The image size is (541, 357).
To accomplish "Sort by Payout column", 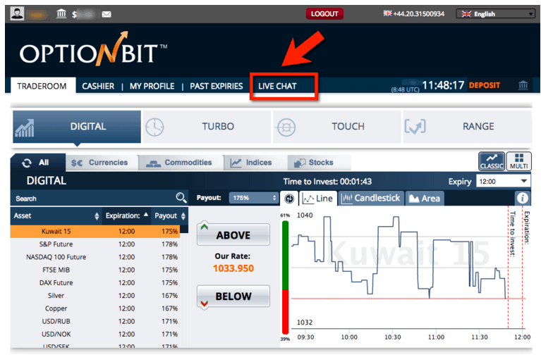I will pos(170,215).
